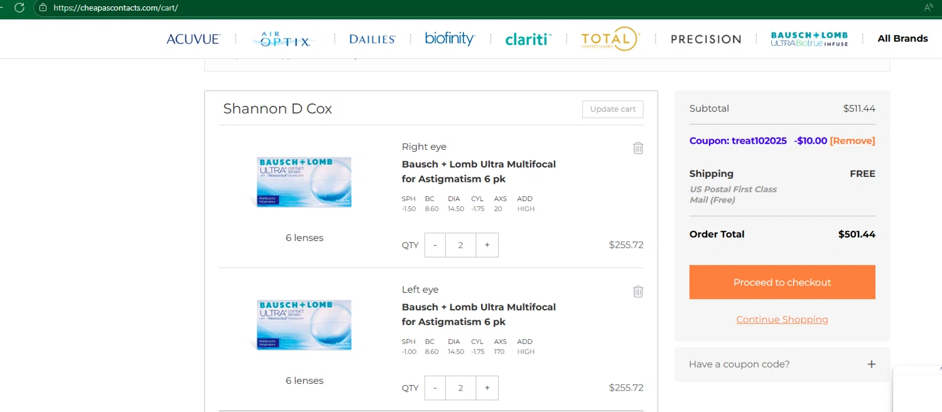Remove the Left eye lens item
The height and width of the screenshot is (412, 942).
pos(638,291)
